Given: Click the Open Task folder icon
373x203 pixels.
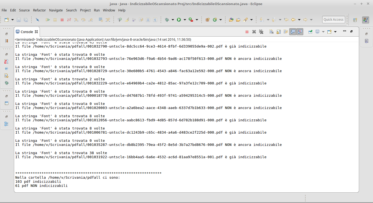Looking at the screenshot, I should pos(238,20).
